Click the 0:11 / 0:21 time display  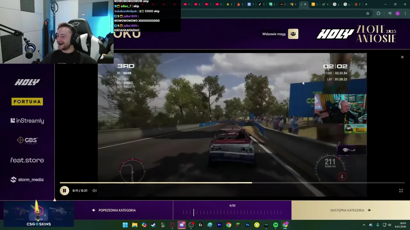pyautogui.click(x=80, y=191)
